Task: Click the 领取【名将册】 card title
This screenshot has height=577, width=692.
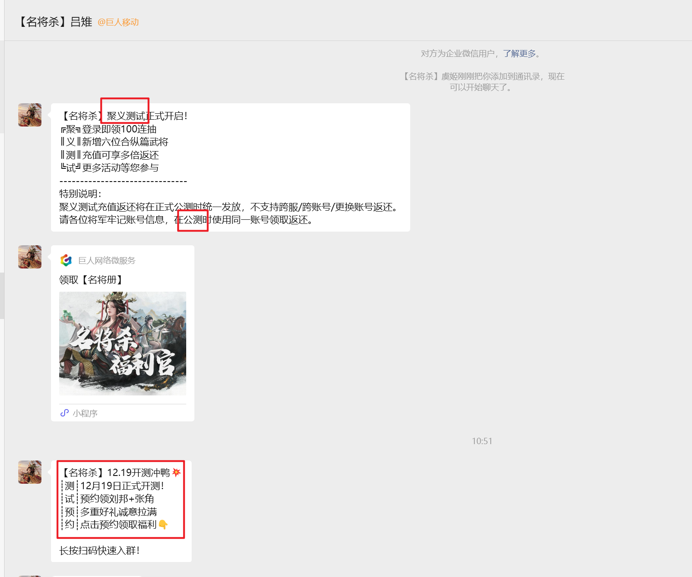Action: (91, 280)
